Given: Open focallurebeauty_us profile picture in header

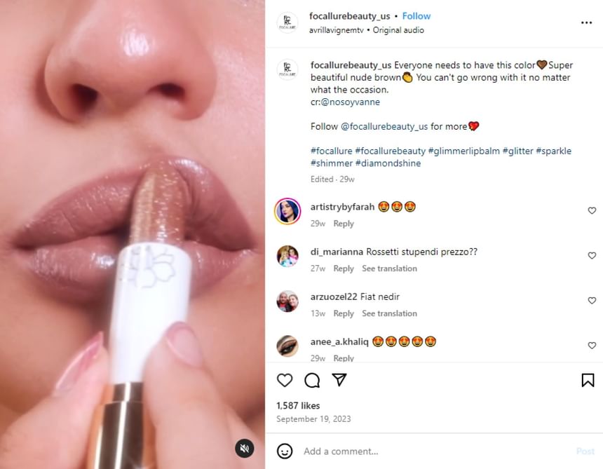Looking at the screenshot, I should point(287,22).
